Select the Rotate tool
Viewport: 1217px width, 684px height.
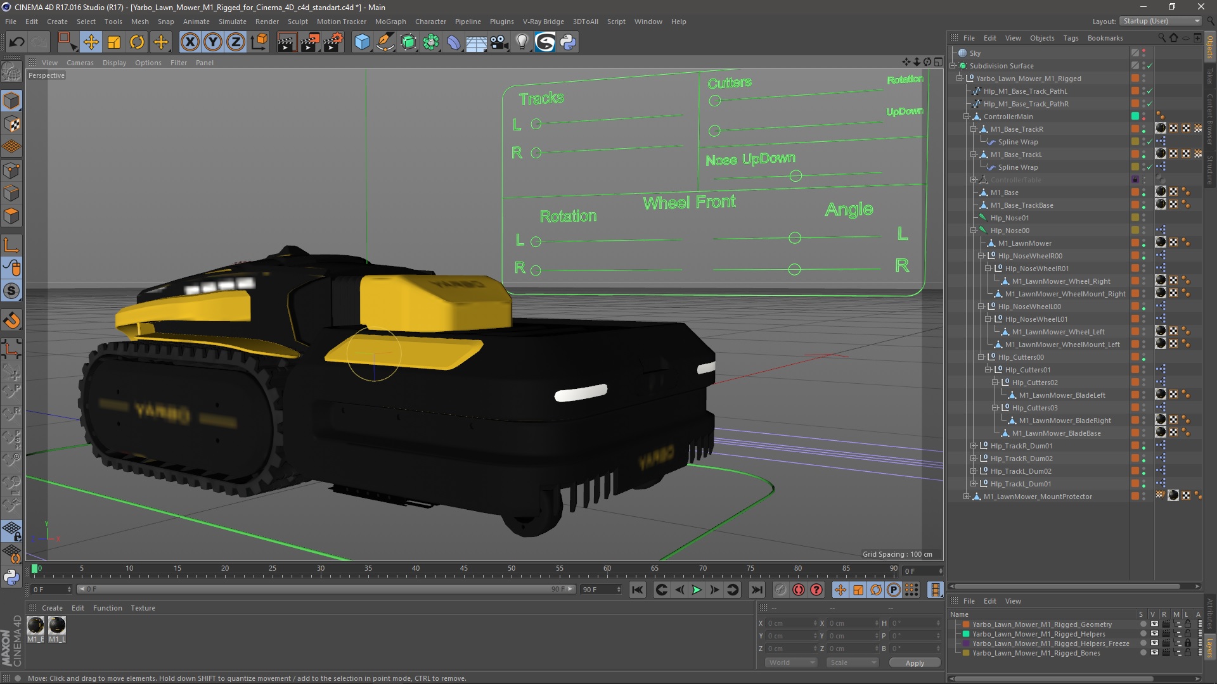tap(137, 42)
